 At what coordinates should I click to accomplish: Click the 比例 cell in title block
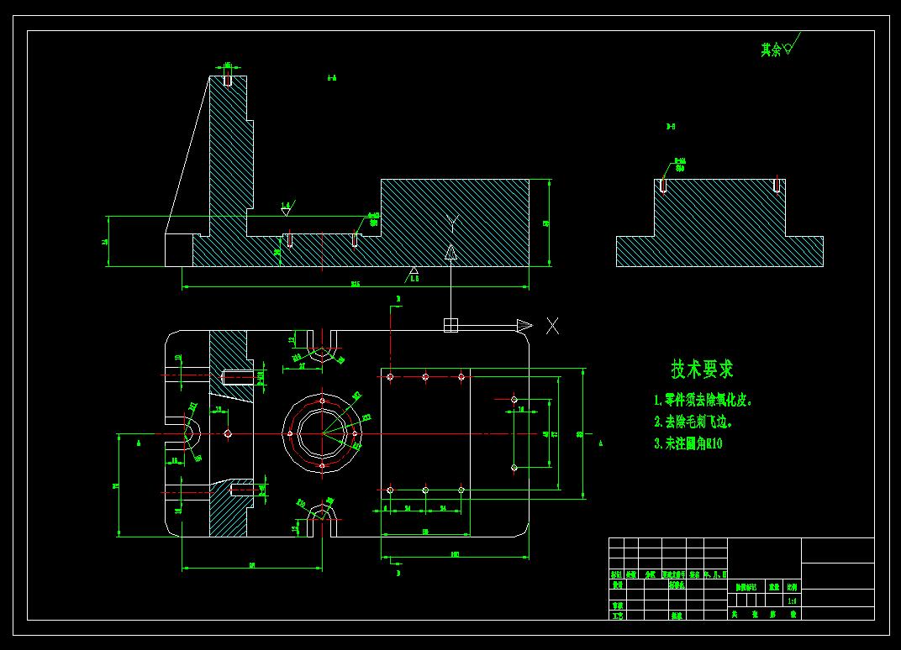coord(793,587)
